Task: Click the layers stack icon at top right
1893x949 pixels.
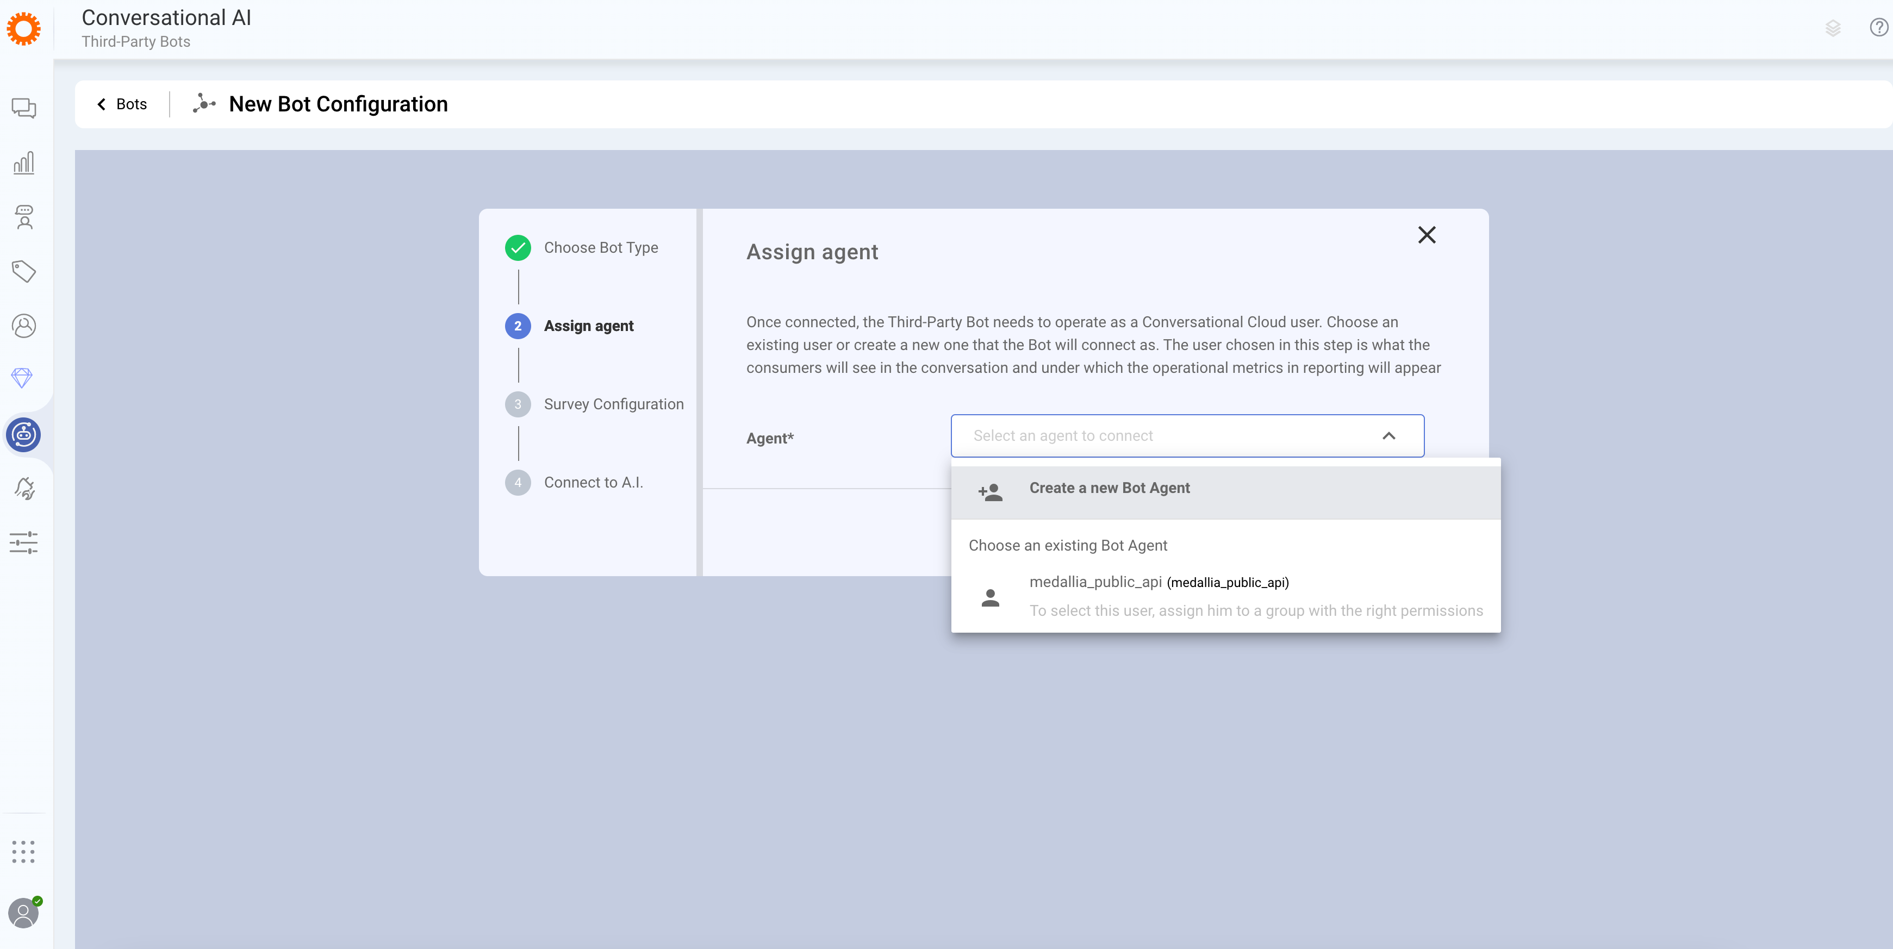Action: click(1833, 28)
